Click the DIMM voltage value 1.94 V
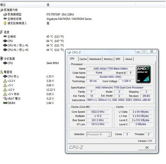The image size is (166, 164). click(x=50, y=103)
